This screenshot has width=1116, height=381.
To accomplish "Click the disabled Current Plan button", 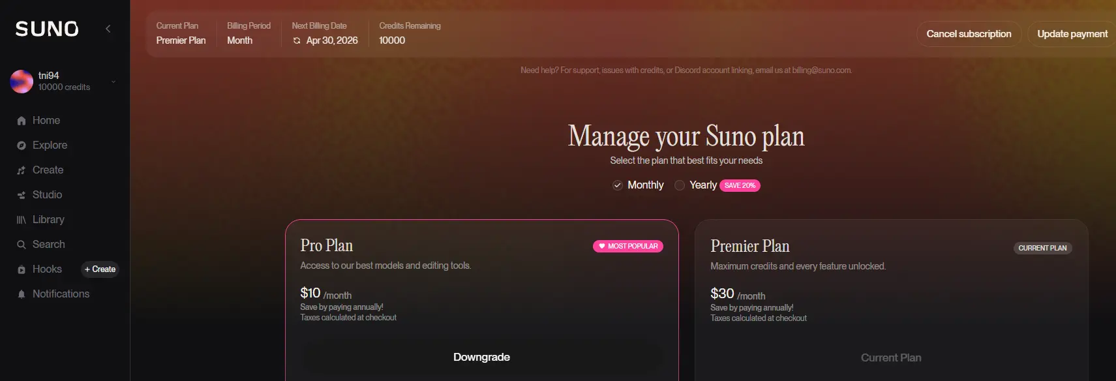I will [x=891, y=358].
